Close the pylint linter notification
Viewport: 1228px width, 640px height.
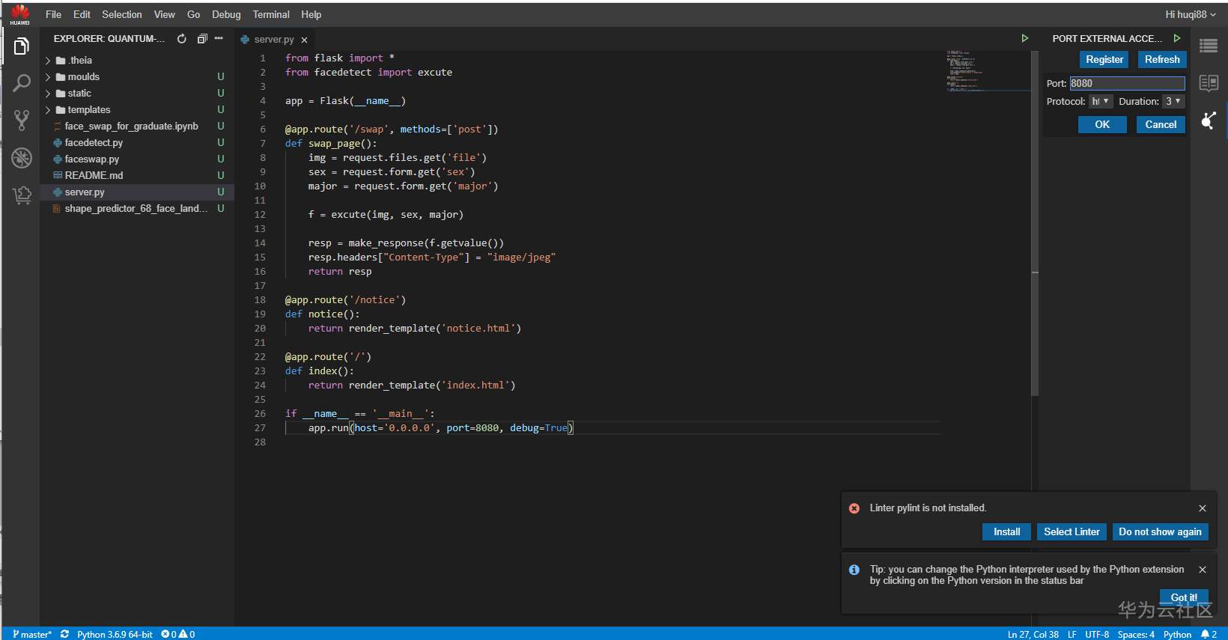(1203, 508)
